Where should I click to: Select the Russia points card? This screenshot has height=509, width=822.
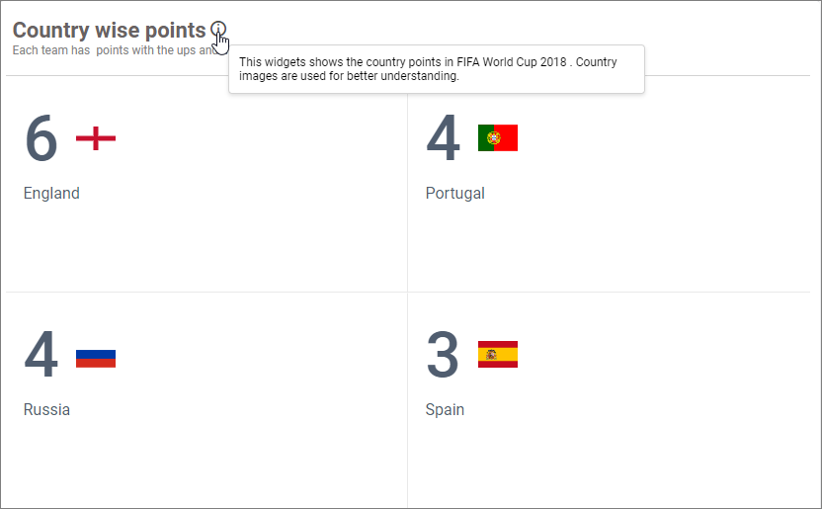(x=205, y=445)
